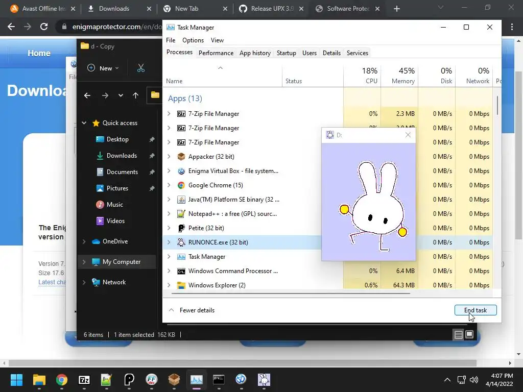
Task: Expand the Google Chrome (15) process group
Action: (169, 185)
